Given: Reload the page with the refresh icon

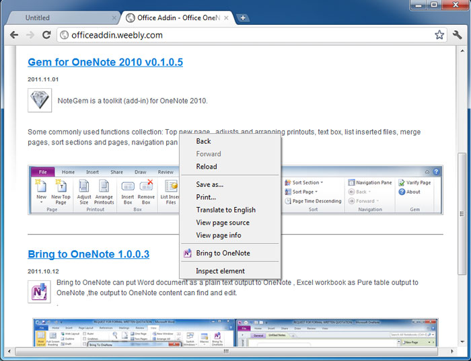Looking at the screenshot, I should click(46, 35).
